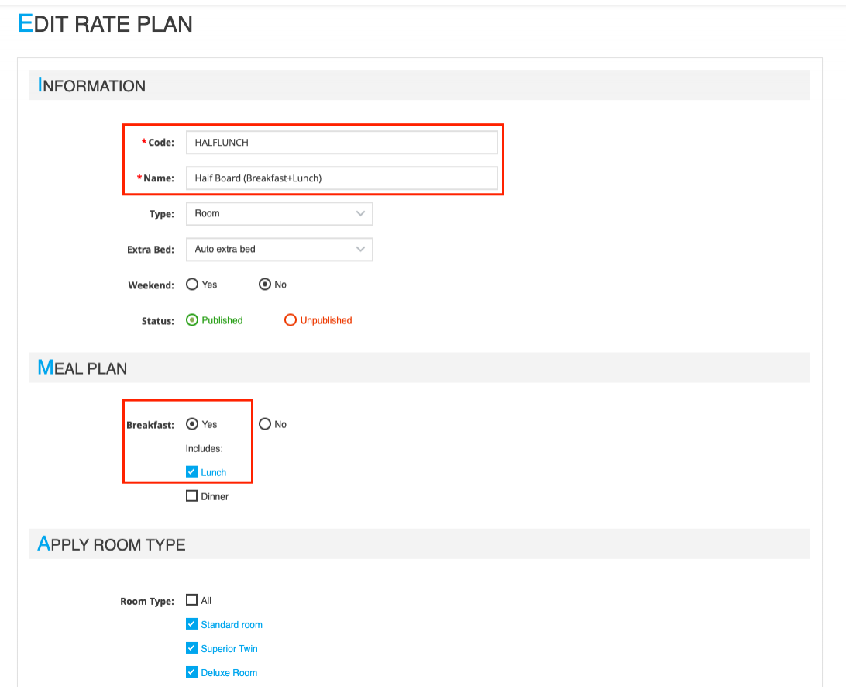Uncheck the Deluxe Room checkbox
The width and height of the screenshot is (846, 687).
[x=192, y=672]
